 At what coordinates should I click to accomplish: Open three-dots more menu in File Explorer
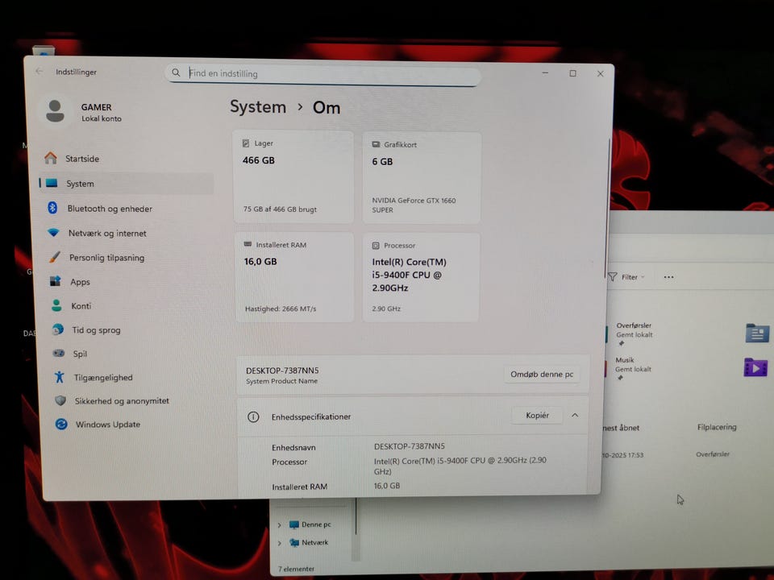(x=668, y=277)
